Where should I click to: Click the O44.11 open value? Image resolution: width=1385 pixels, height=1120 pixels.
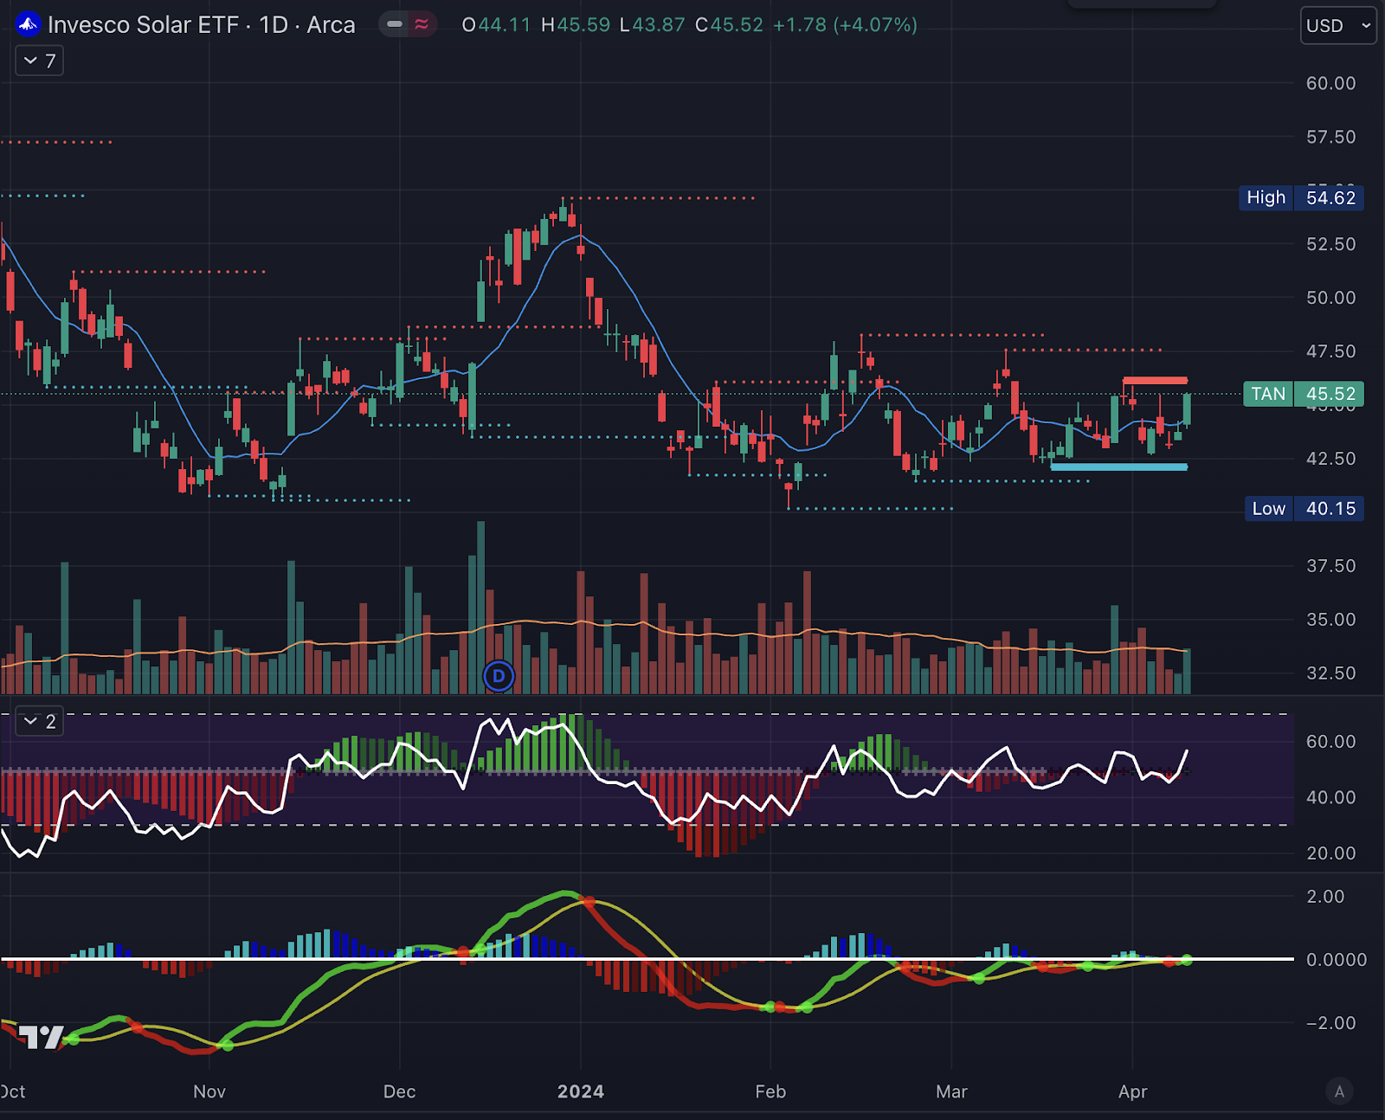click(496, 25)
